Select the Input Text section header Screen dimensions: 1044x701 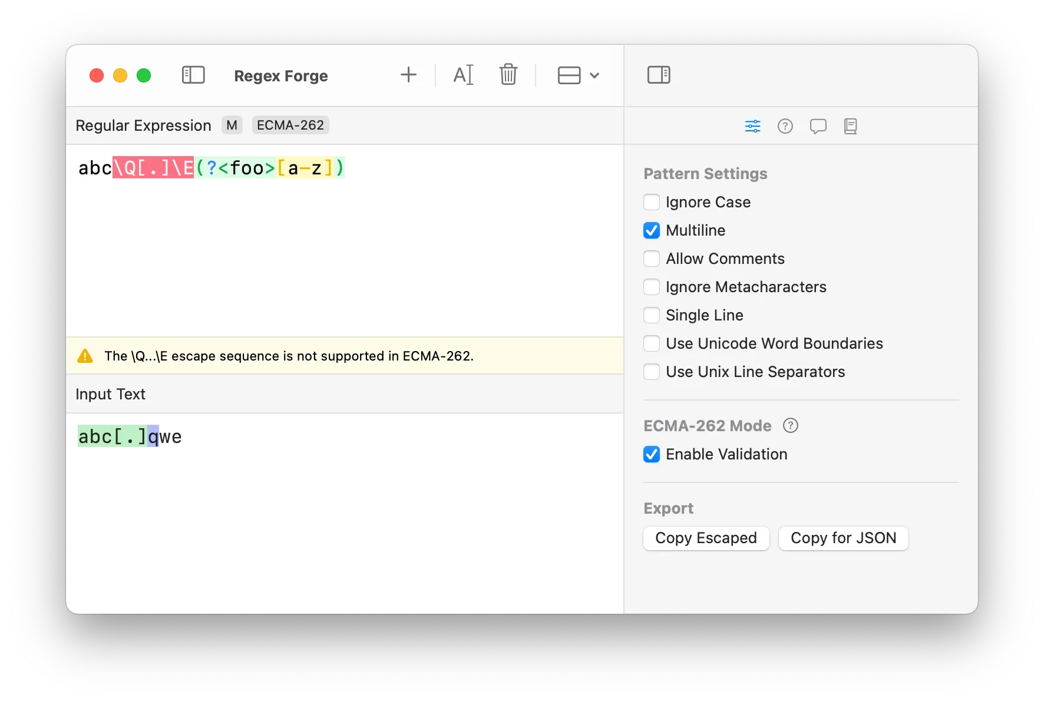(x=110, y=394)
